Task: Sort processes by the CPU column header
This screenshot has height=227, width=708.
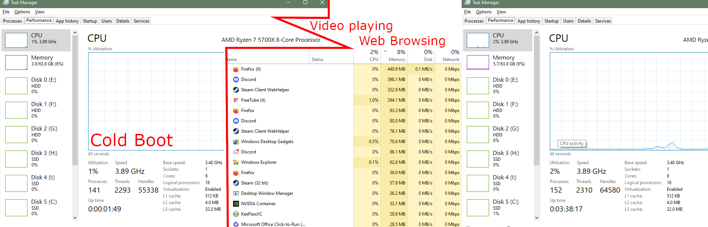Action: coord(367,55)
